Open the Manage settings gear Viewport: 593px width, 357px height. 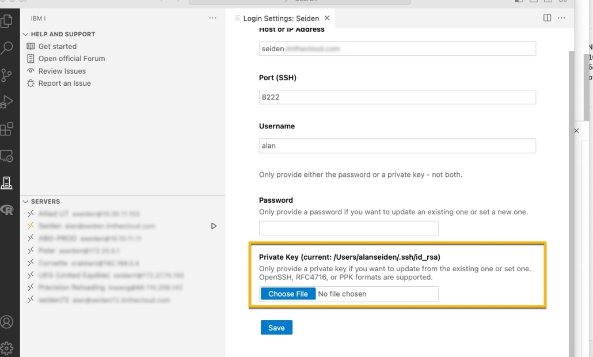tap(8, 348)
